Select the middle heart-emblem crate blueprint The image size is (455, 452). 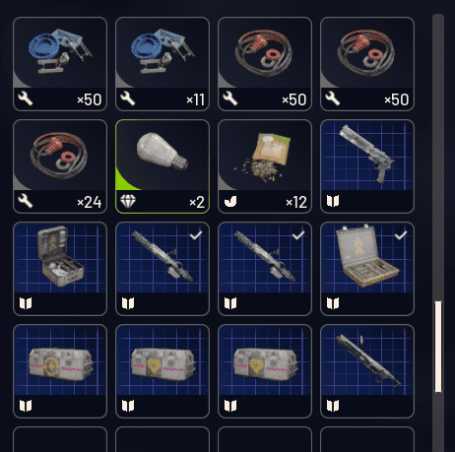coord(162,371)
